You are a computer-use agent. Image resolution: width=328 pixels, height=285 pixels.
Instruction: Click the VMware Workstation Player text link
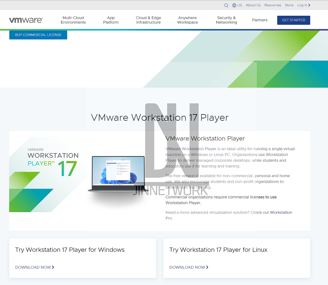[191, 149]
